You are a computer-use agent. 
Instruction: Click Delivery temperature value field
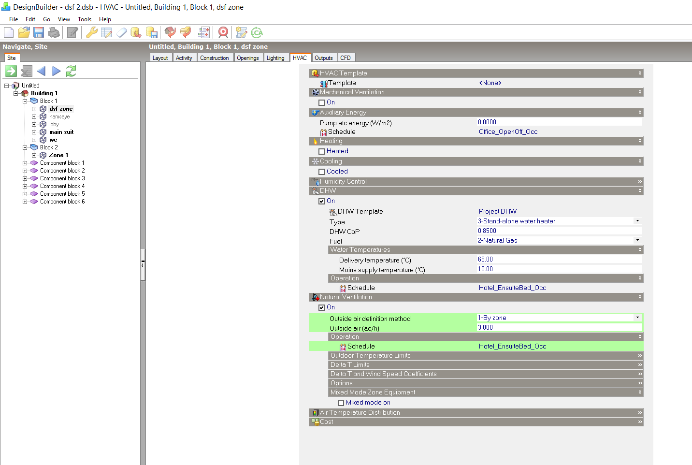[560, 260]
